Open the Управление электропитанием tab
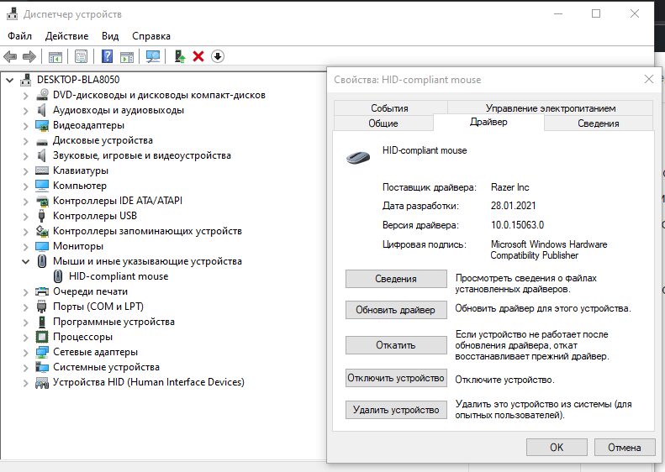 550,108
